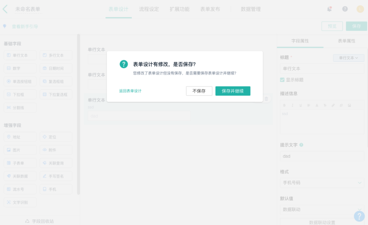The width and height of the screenshot is (368, 225).
Task: Open the notification bell icon
Action: tap(330, 9)
